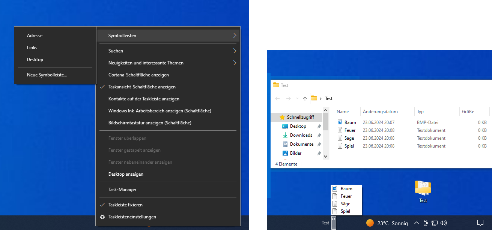Click the pin icon next to Dokumente
The image size is (492, 230).
point(319,144)
